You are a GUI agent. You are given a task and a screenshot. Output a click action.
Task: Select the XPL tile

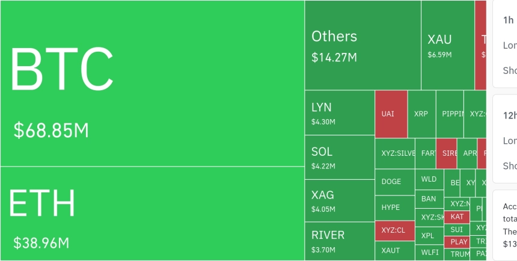pos(429,236)
